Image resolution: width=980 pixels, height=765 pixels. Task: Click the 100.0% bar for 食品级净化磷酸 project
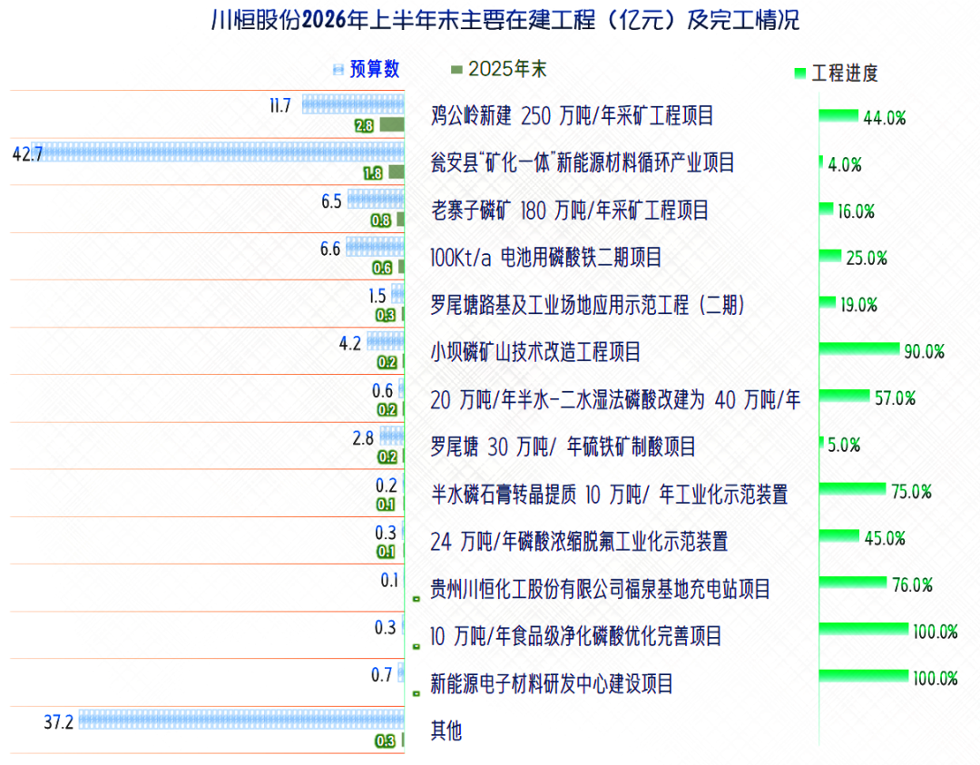pyautogui.click(x=864, y=630)
